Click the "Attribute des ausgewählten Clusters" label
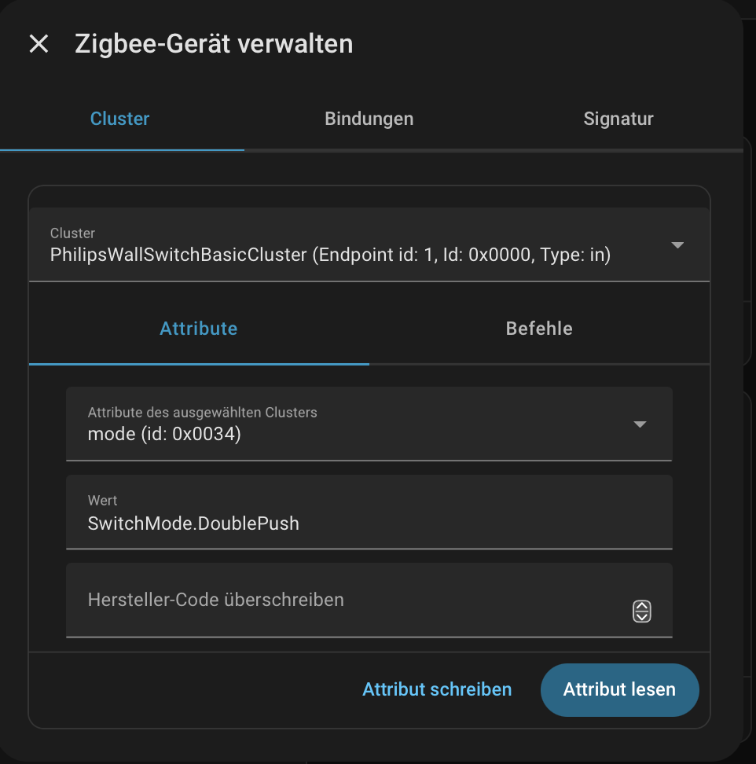The image size is (756, 764). tap(202, 412)
